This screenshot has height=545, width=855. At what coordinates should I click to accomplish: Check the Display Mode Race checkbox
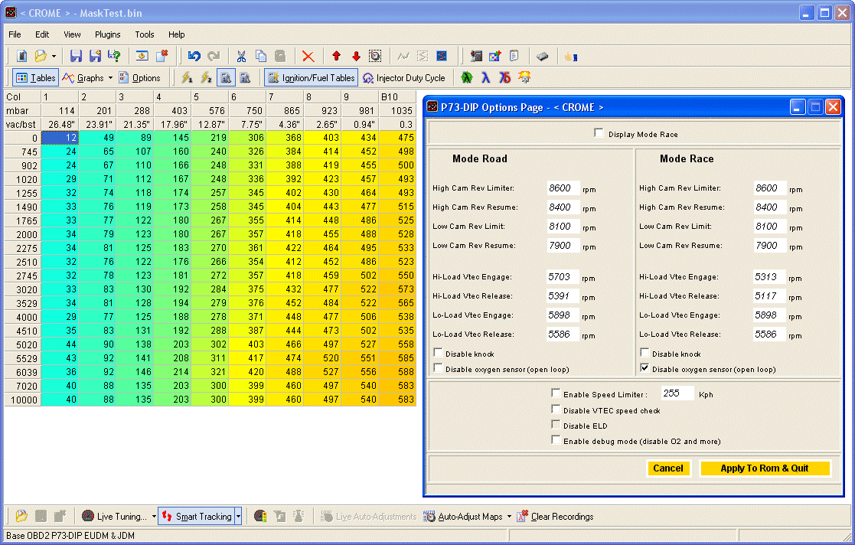click(x=599, y=132)
